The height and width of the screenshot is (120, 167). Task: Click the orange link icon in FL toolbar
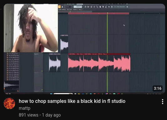coord(60,7)
